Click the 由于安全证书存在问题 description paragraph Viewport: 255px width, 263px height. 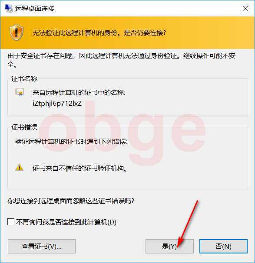(122, 60)
